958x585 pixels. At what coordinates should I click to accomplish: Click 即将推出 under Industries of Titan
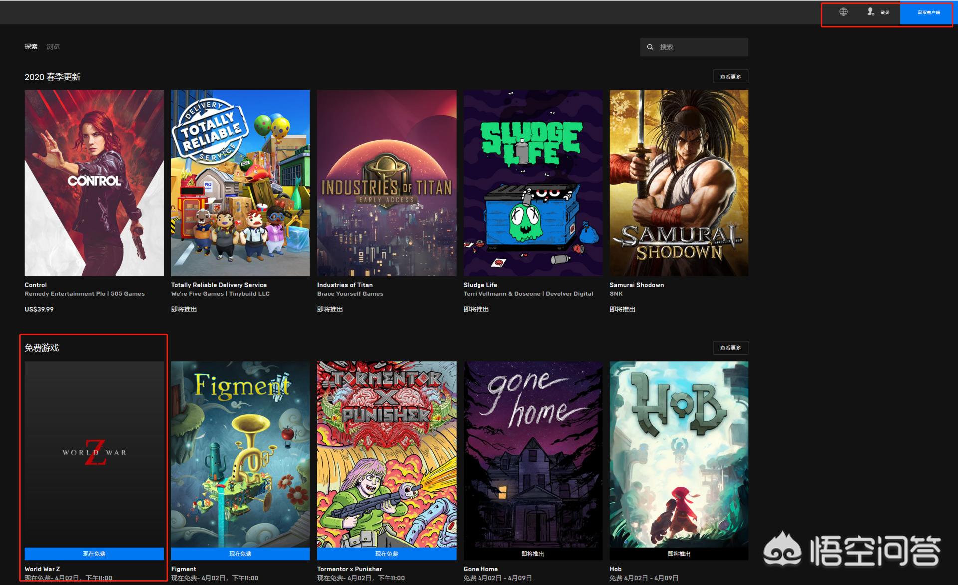point(330,309)
